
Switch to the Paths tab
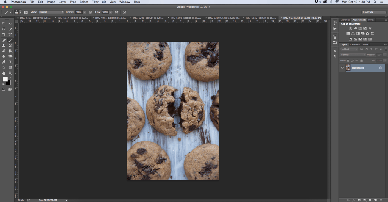tap(365, 45)
